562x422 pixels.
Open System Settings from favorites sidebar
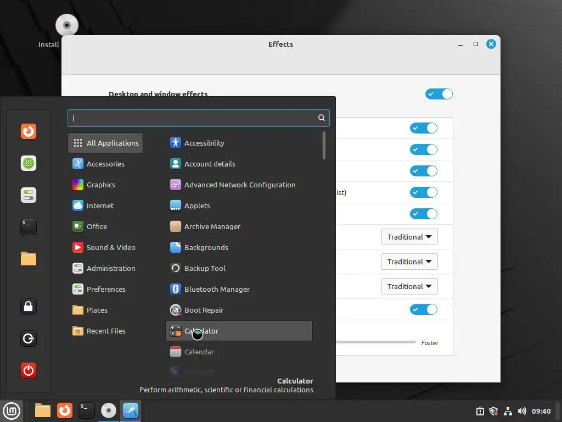pos(29,195)
